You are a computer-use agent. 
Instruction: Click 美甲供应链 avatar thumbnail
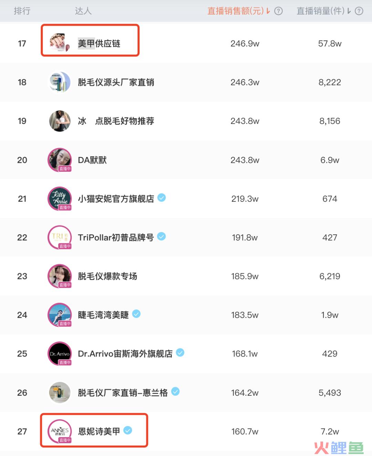(x=60, y=43)
